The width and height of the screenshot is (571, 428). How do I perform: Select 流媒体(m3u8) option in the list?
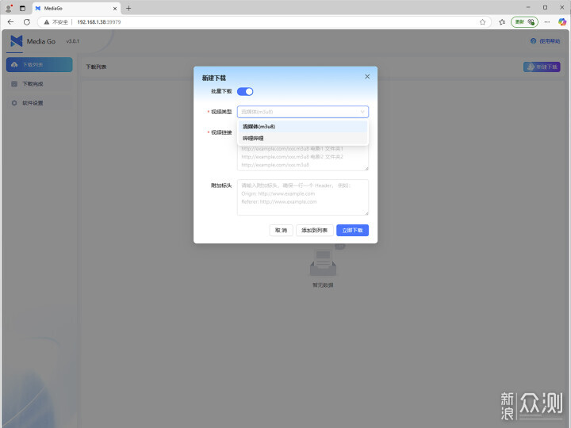coord(303,126)
